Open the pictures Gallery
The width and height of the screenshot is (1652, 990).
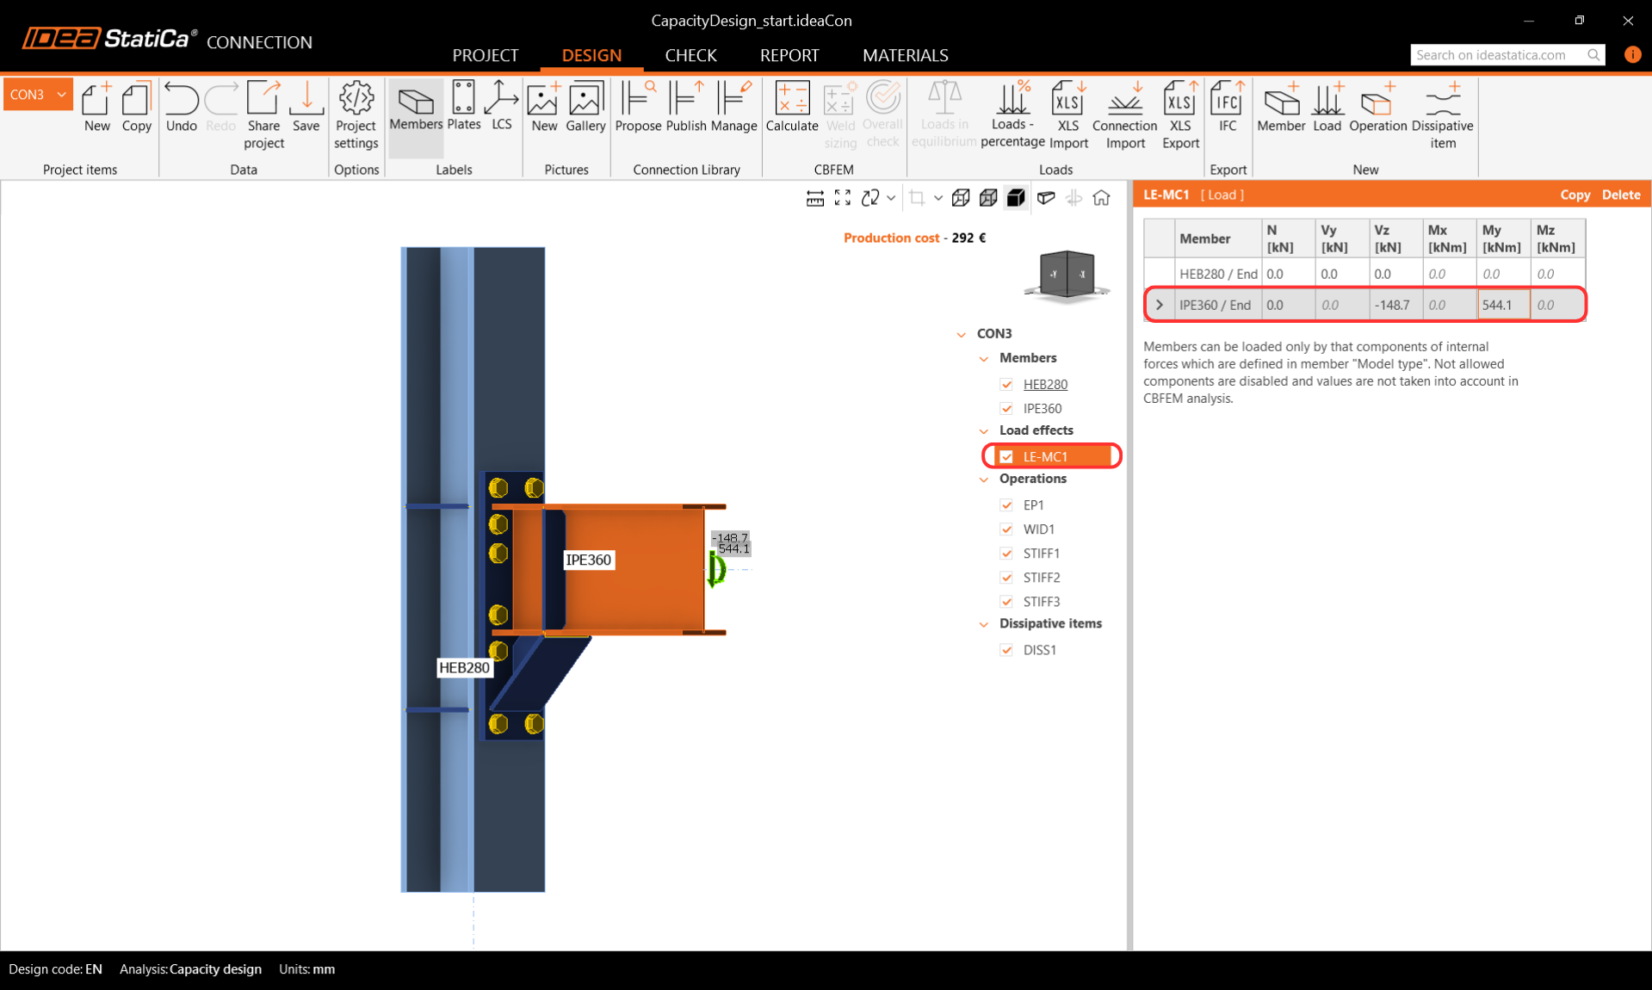tap(585, 108)
